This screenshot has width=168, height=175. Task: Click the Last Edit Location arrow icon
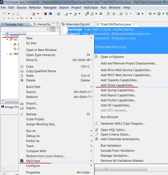point(22,18)
